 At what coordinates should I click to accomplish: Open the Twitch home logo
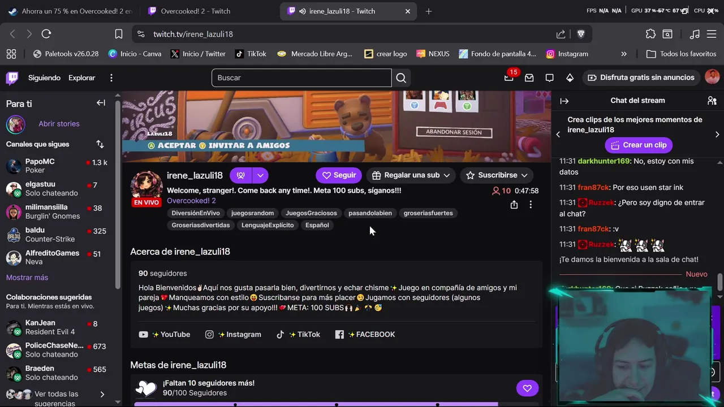[12, 77]
